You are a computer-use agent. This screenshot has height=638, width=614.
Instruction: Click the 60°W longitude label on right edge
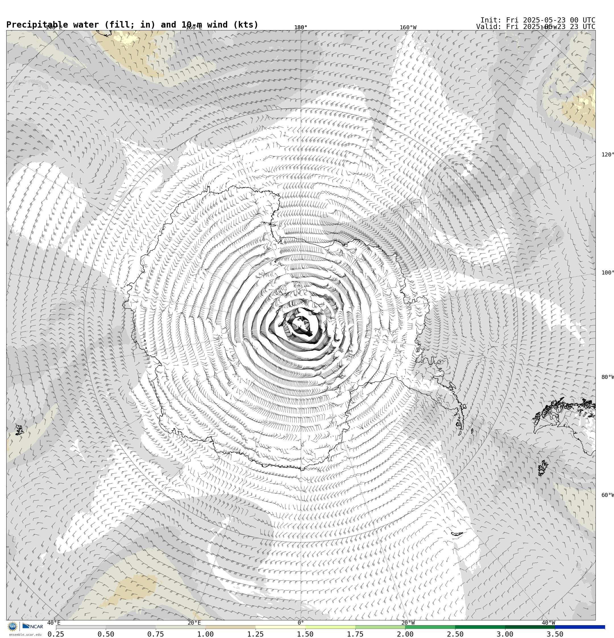pos(607,495)
